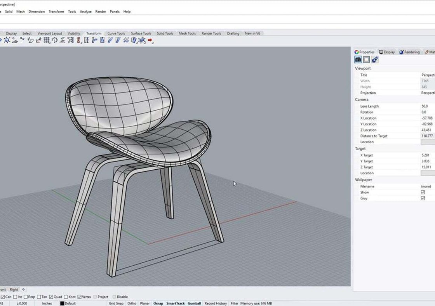Enable the Perp object snap checkbox
This screenshot has width=435, height=306.
pos(26,297)
